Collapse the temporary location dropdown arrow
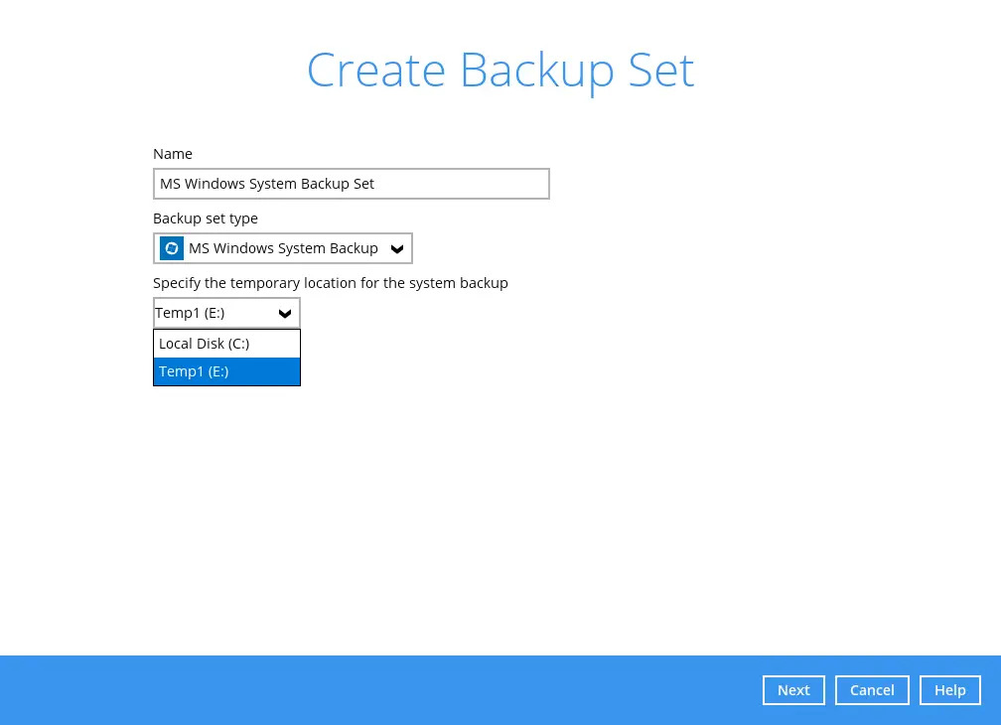 (285, 313)
